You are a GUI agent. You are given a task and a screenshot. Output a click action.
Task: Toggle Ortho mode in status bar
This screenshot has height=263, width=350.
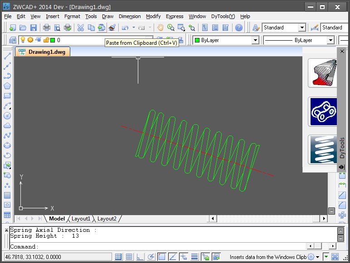click(141, 257)
